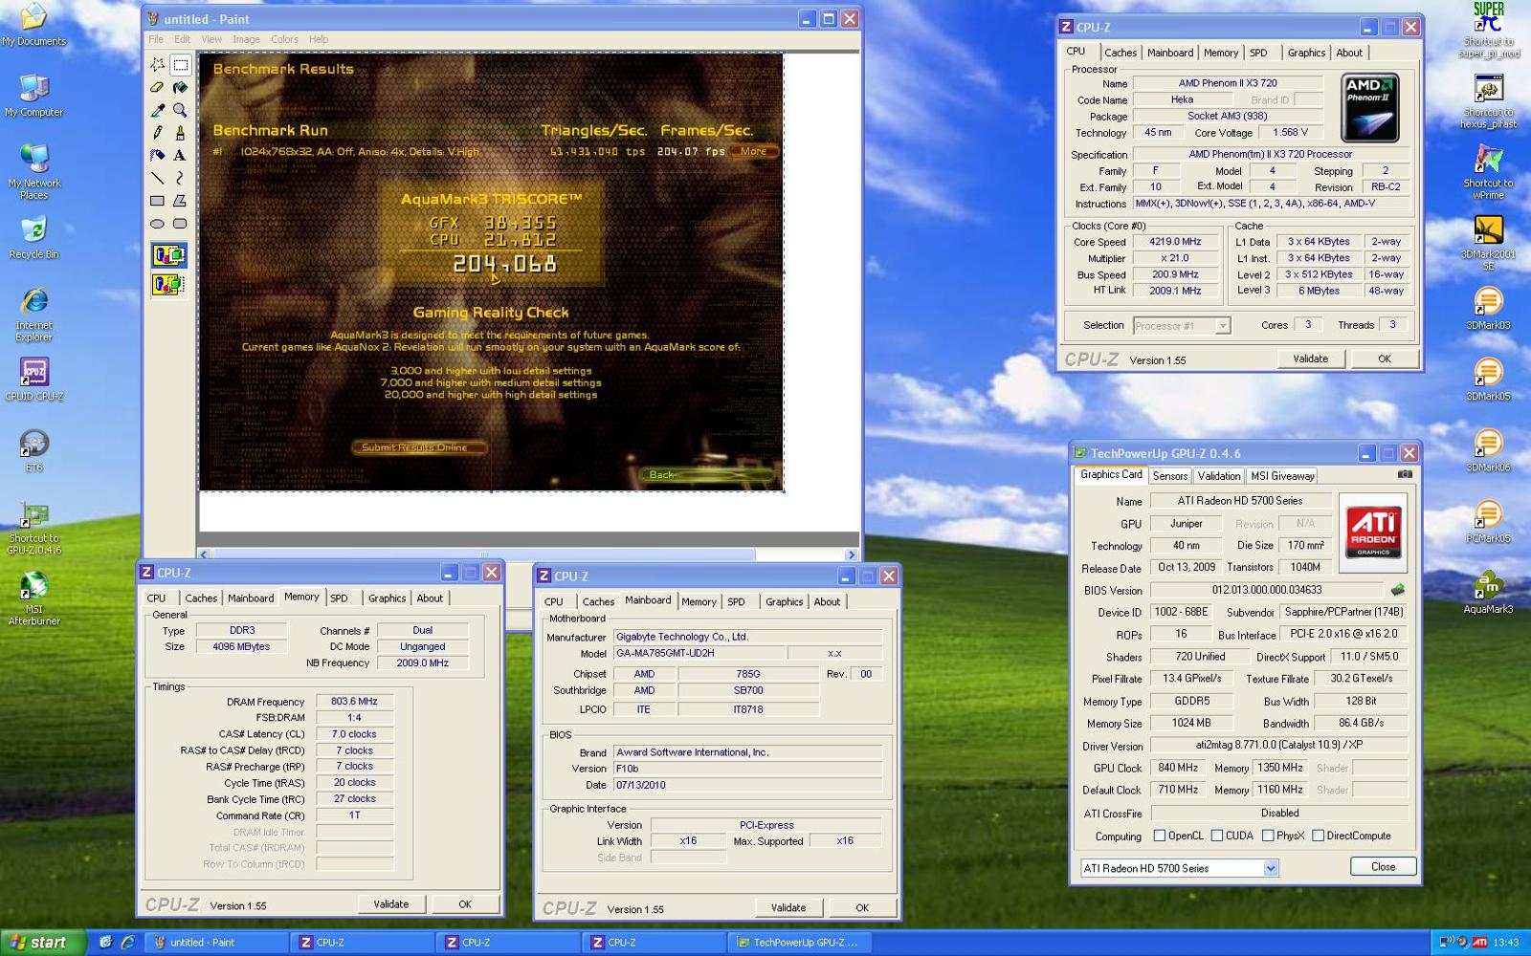Tick the DirectCompute checkbox in GPU-Z
Screen dimensions: 1531x956
point(1318,836)
